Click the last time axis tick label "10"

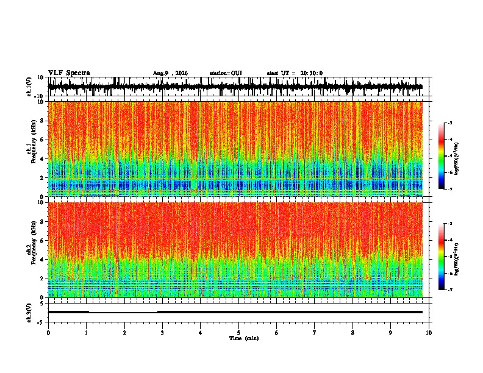429,333
